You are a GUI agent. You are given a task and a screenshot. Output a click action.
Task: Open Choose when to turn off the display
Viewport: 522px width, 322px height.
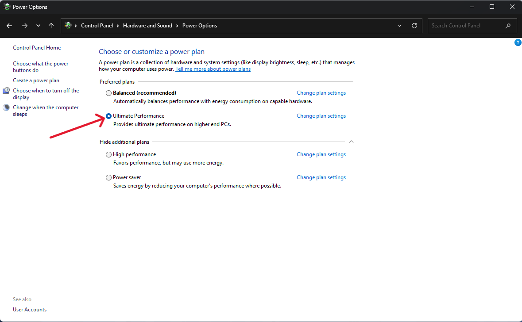point(46,94)
